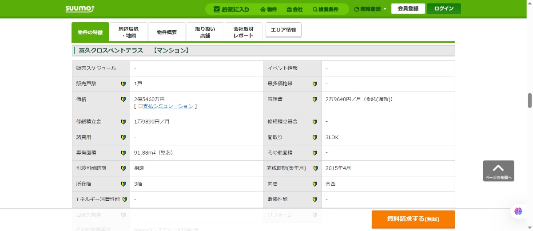Screen dimensions: 533x231
Task: Open the 会社取材レポート tab
Action: (x=243, y=32)
